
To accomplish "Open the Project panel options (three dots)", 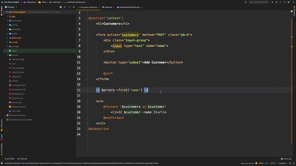I will coord(70,7).
